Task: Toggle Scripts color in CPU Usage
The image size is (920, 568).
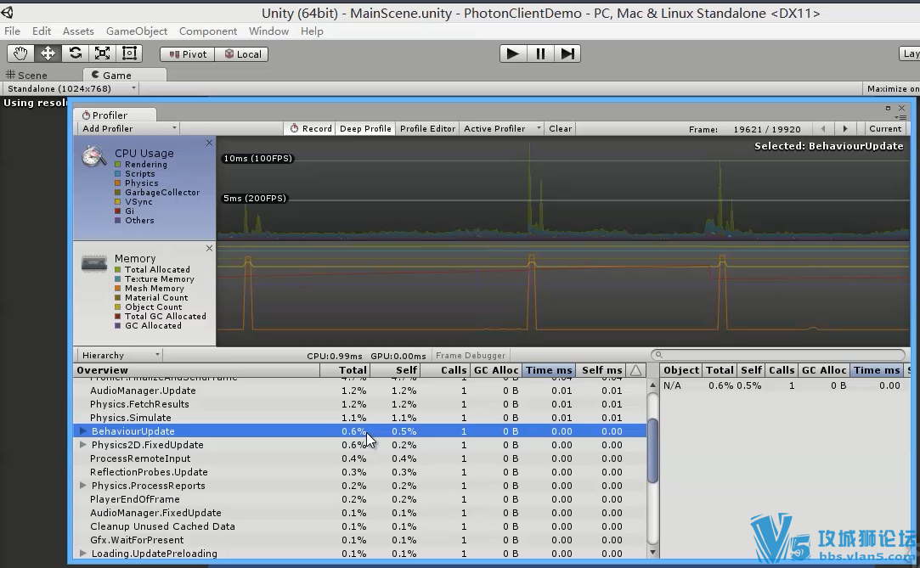Action: (x=118, y=173)
